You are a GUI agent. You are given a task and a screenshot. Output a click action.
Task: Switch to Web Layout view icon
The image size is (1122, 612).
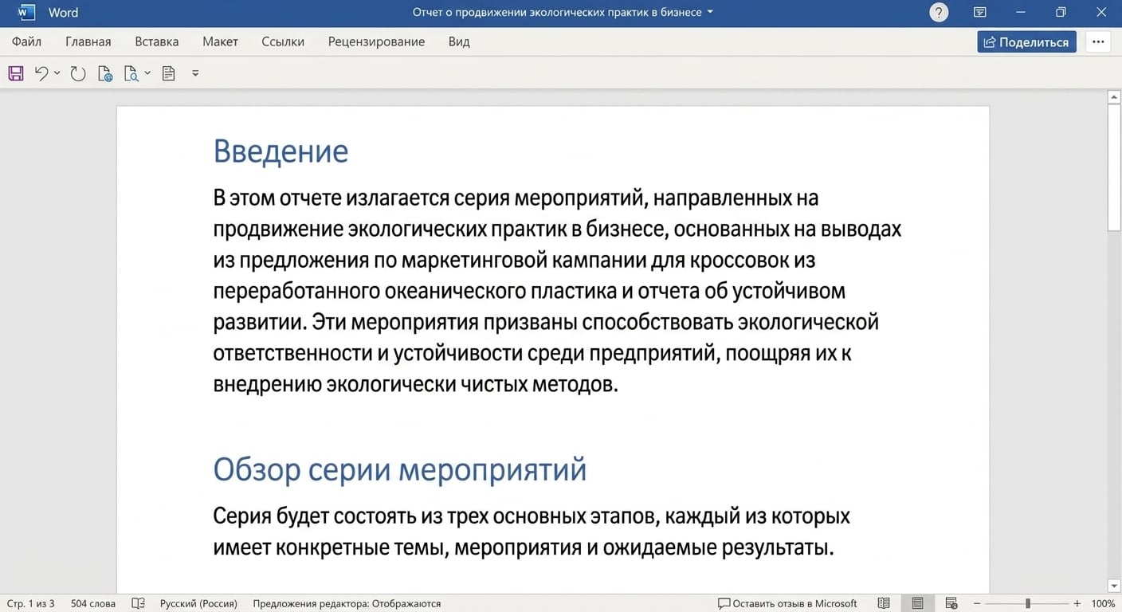point(951,603)
